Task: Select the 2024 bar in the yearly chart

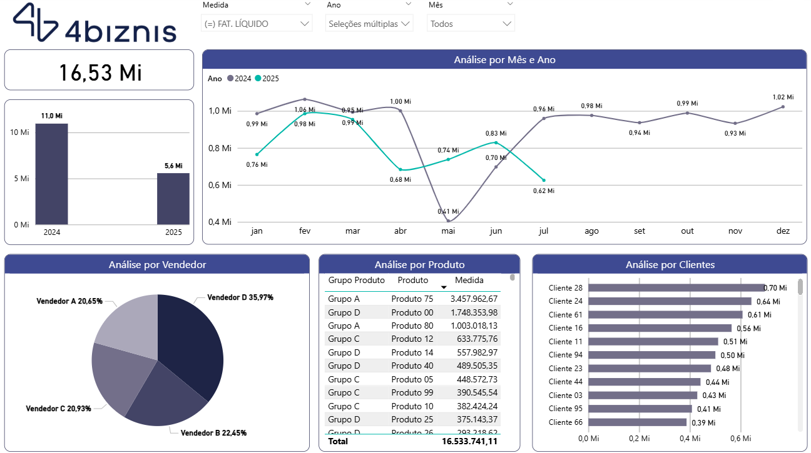Action: click(51, 174)
